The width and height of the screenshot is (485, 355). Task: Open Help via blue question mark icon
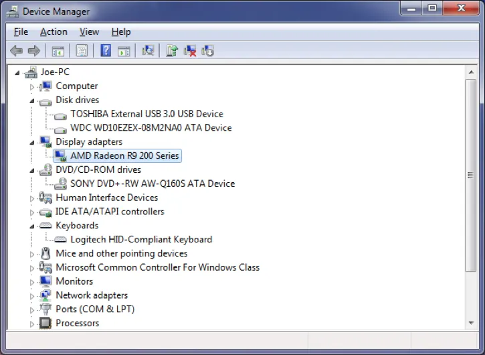tap(106, 51)
